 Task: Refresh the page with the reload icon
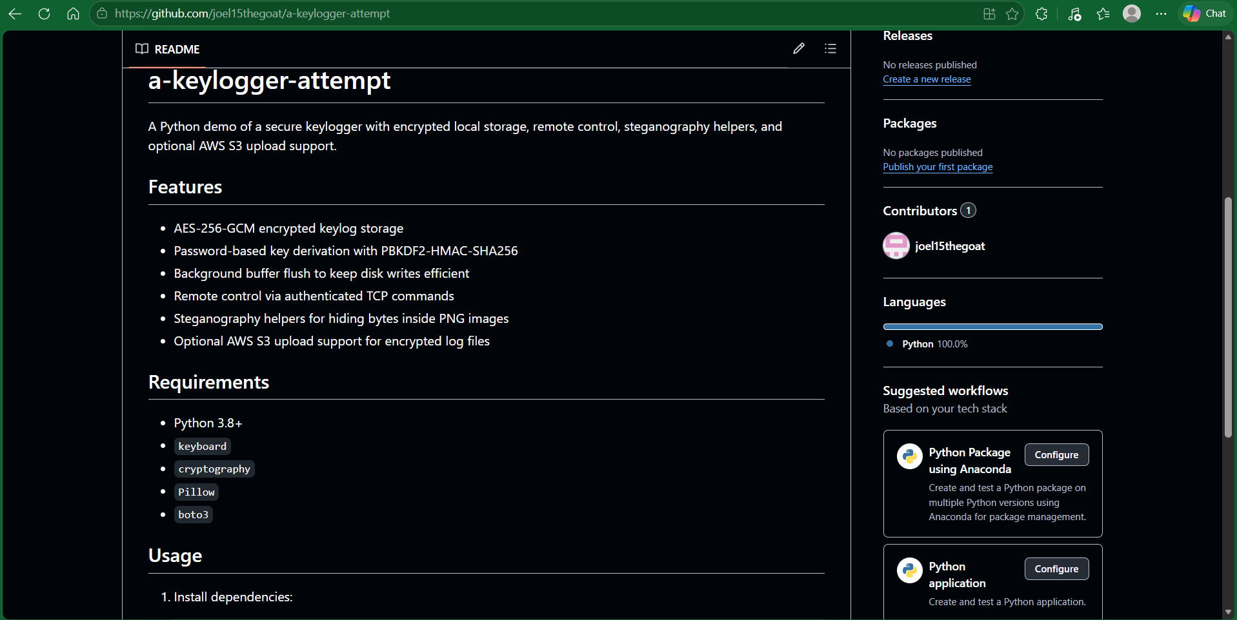point(44,14)
